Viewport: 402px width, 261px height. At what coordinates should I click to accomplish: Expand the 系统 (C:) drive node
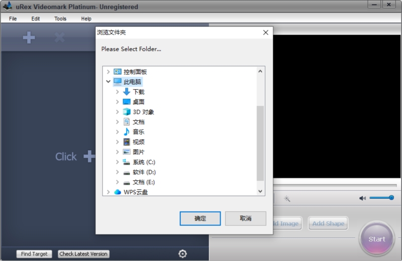click(118, 162)
